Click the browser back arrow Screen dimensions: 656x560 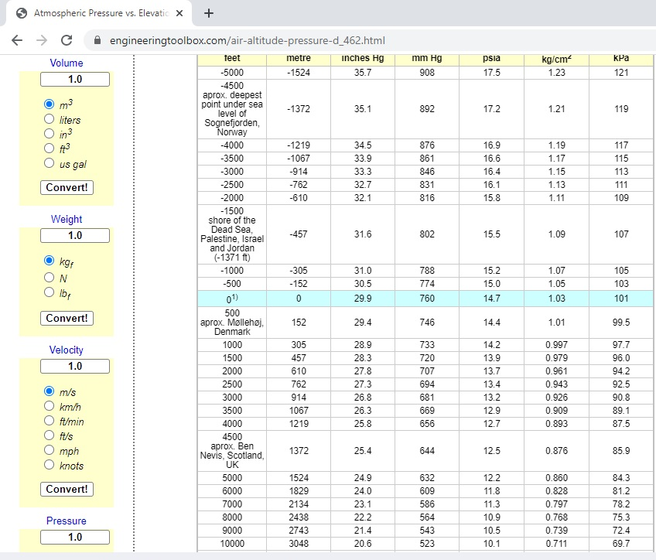(17, 40)
